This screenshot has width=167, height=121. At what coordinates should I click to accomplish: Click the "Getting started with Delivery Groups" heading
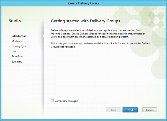pyautogui.click(x=85, y=21)
